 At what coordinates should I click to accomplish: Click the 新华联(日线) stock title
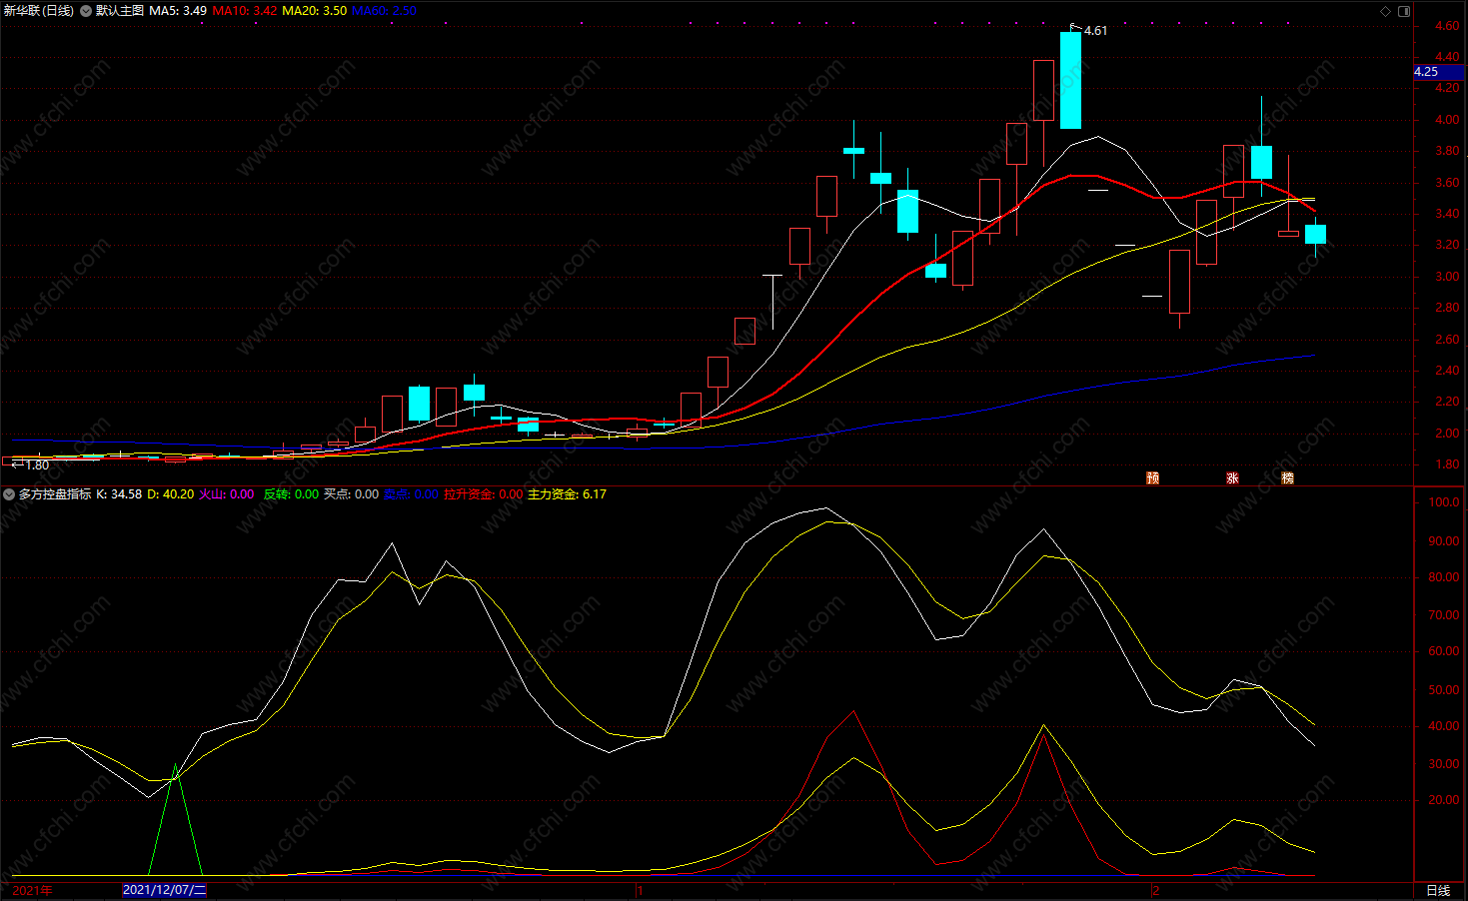pos(39,11)
